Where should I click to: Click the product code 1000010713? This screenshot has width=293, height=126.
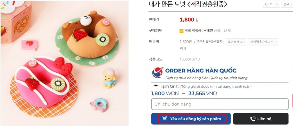(x=190, y=59)
